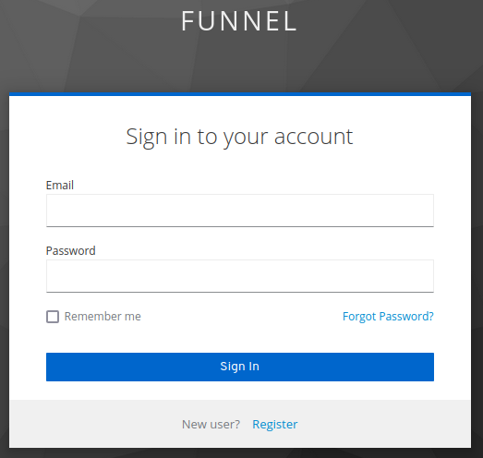This screenshot has width=483, height=458.
Task: Click the FUNNEL logo text
Action: pos(239,21)
